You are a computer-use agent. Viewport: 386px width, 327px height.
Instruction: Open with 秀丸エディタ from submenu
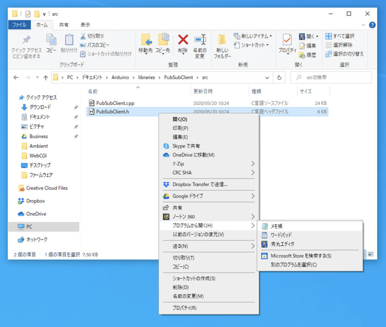pyautogui.click(x=282, y=244)
